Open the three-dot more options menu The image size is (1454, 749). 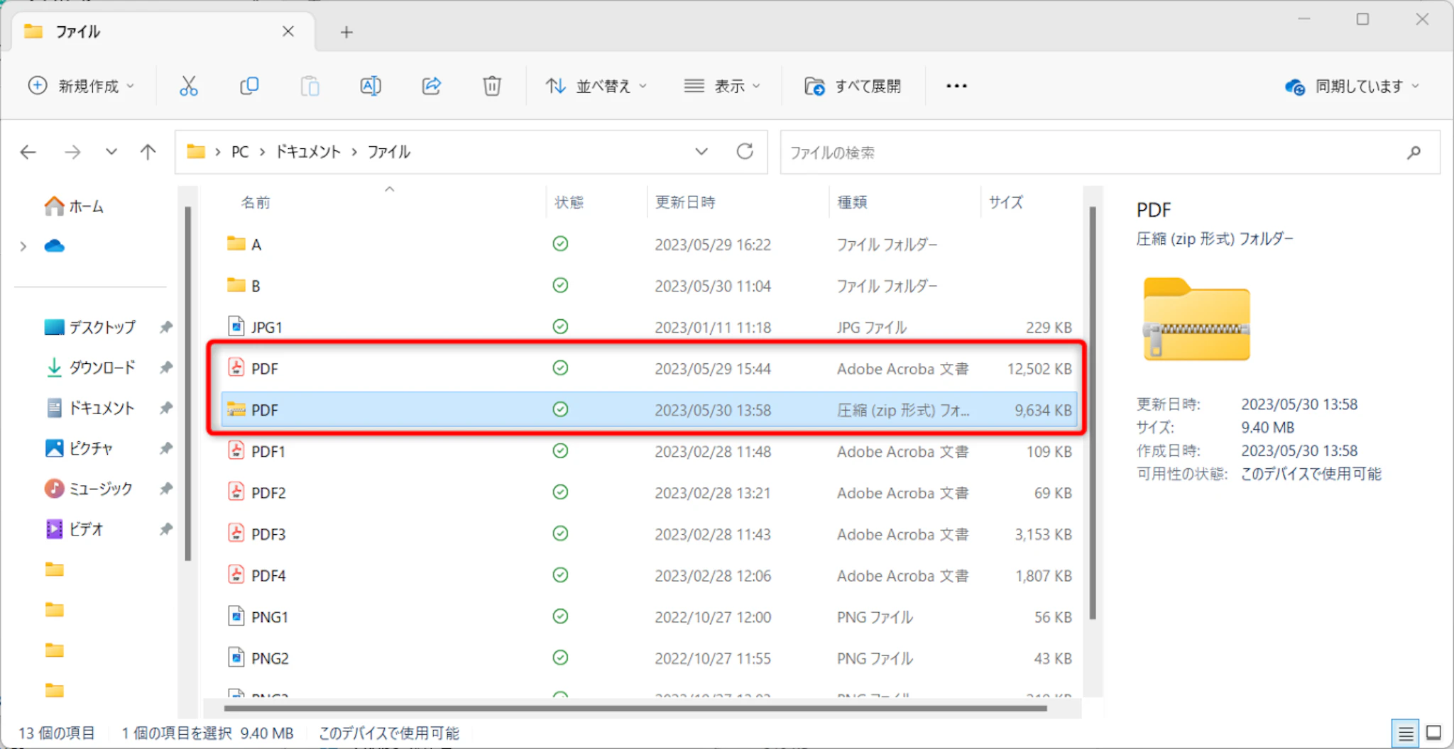(x=956, y=87)
